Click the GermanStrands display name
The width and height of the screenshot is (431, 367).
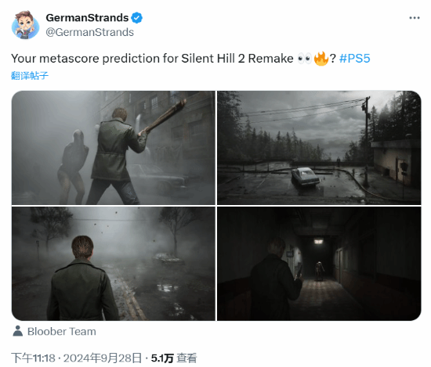(x=87, y=17)
